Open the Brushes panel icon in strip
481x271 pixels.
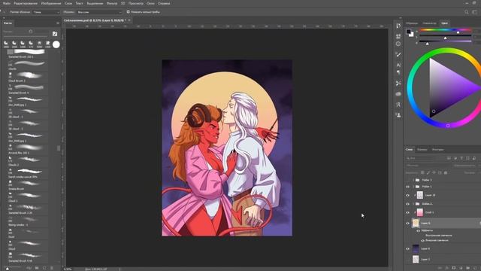[398, 54]
